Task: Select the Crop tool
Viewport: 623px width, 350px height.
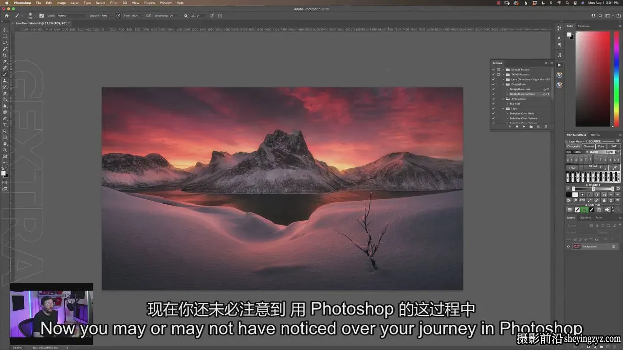Action: click(5, 55)
